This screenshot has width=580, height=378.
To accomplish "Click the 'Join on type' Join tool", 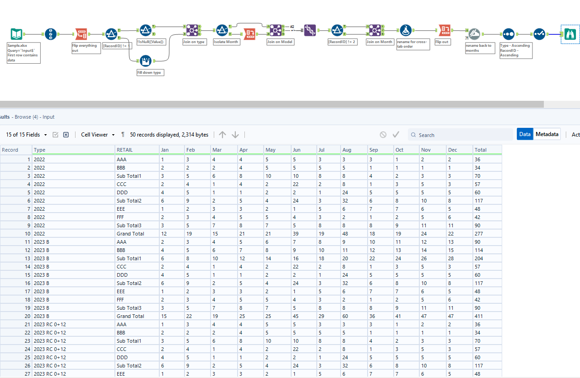I will (190, 31).
